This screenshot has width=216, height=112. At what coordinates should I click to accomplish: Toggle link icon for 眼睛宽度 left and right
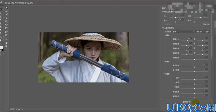[195, 48]
